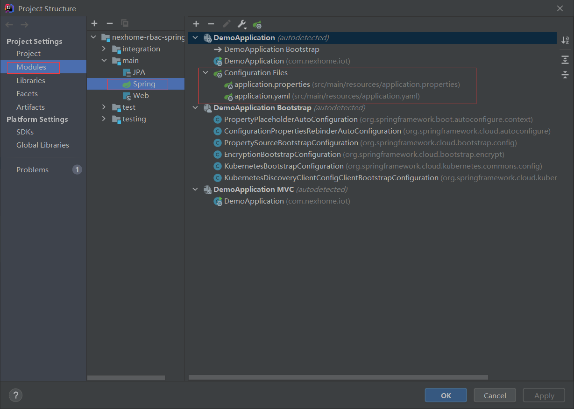Viewport: 574px width, 409px height.
Task: Click the Apply button
Action: coord(544,395)
